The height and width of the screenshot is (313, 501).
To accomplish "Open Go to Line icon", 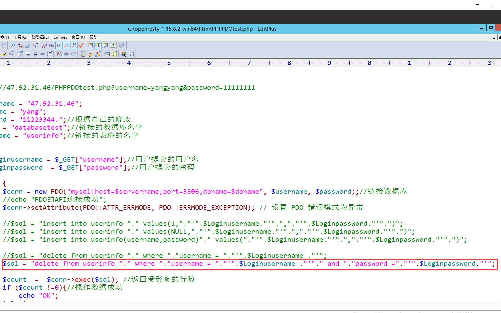I will (35, 45).
